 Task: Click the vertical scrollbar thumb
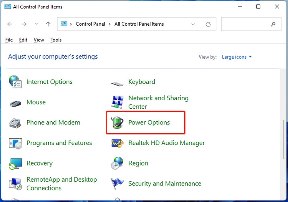[x=283, y=140]
